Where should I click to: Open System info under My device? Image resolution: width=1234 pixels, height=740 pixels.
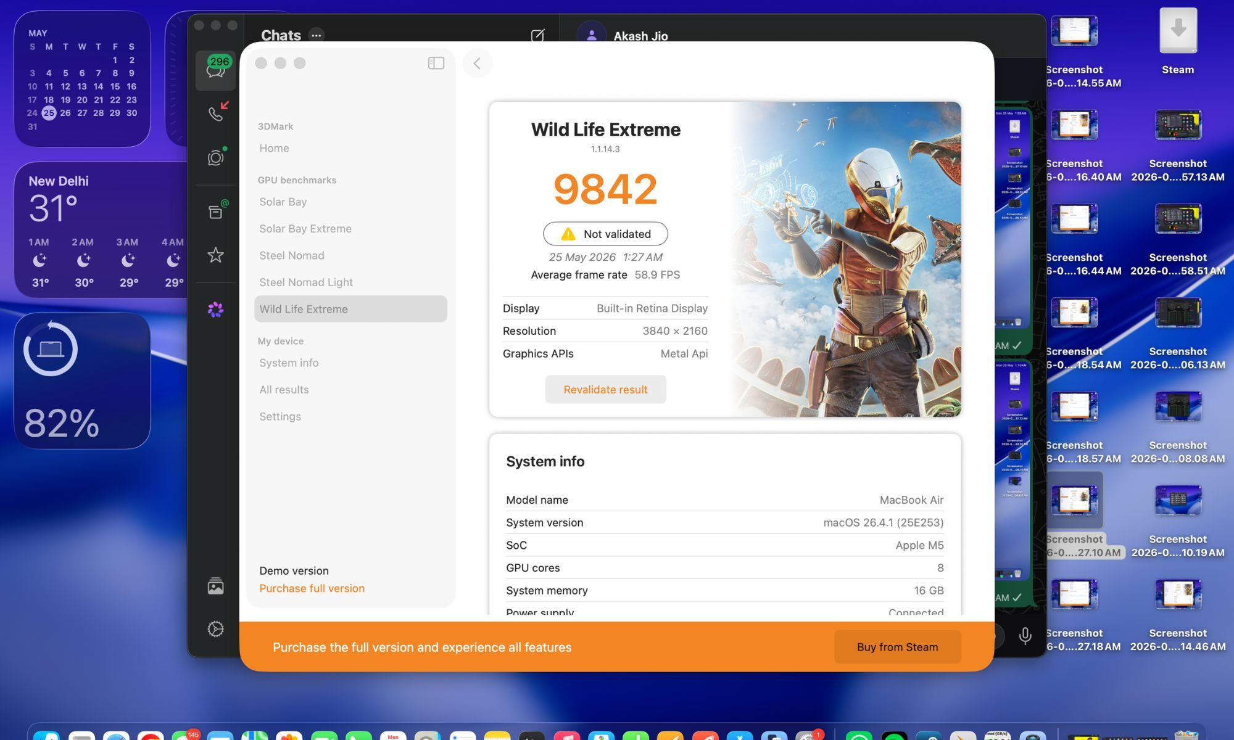[x=289, y=363]
